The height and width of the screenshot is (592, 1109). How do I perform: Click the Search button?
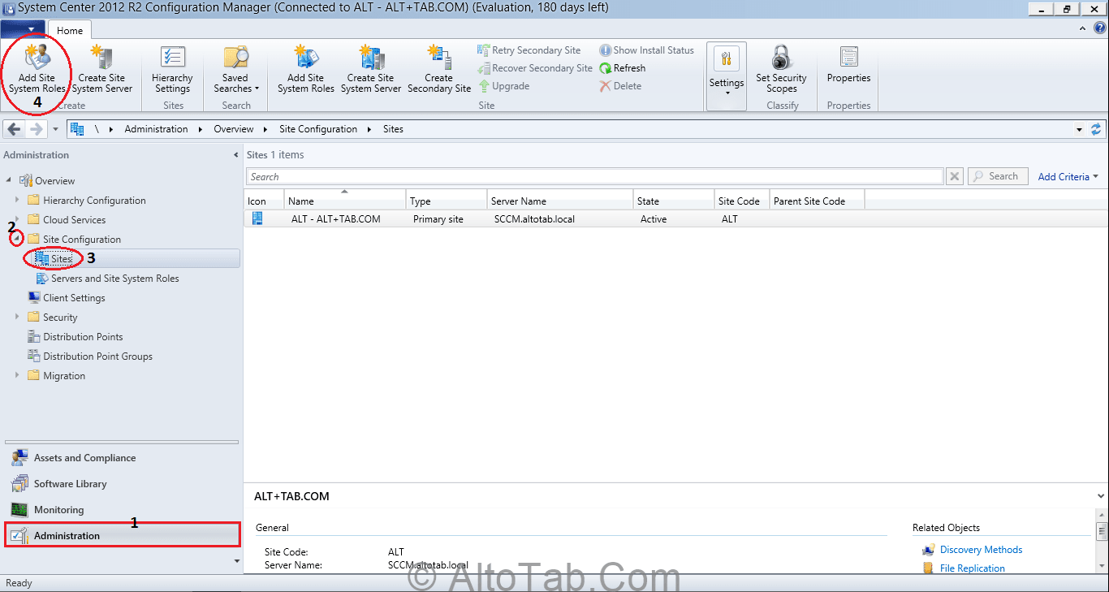point(997,176)
